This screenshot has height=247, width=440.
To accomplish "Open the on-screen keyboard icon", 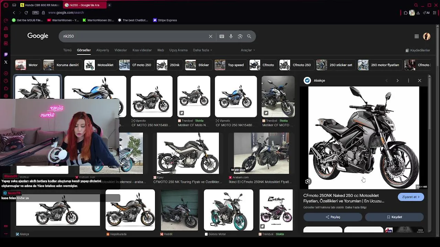I will click(x=222, y=36).
